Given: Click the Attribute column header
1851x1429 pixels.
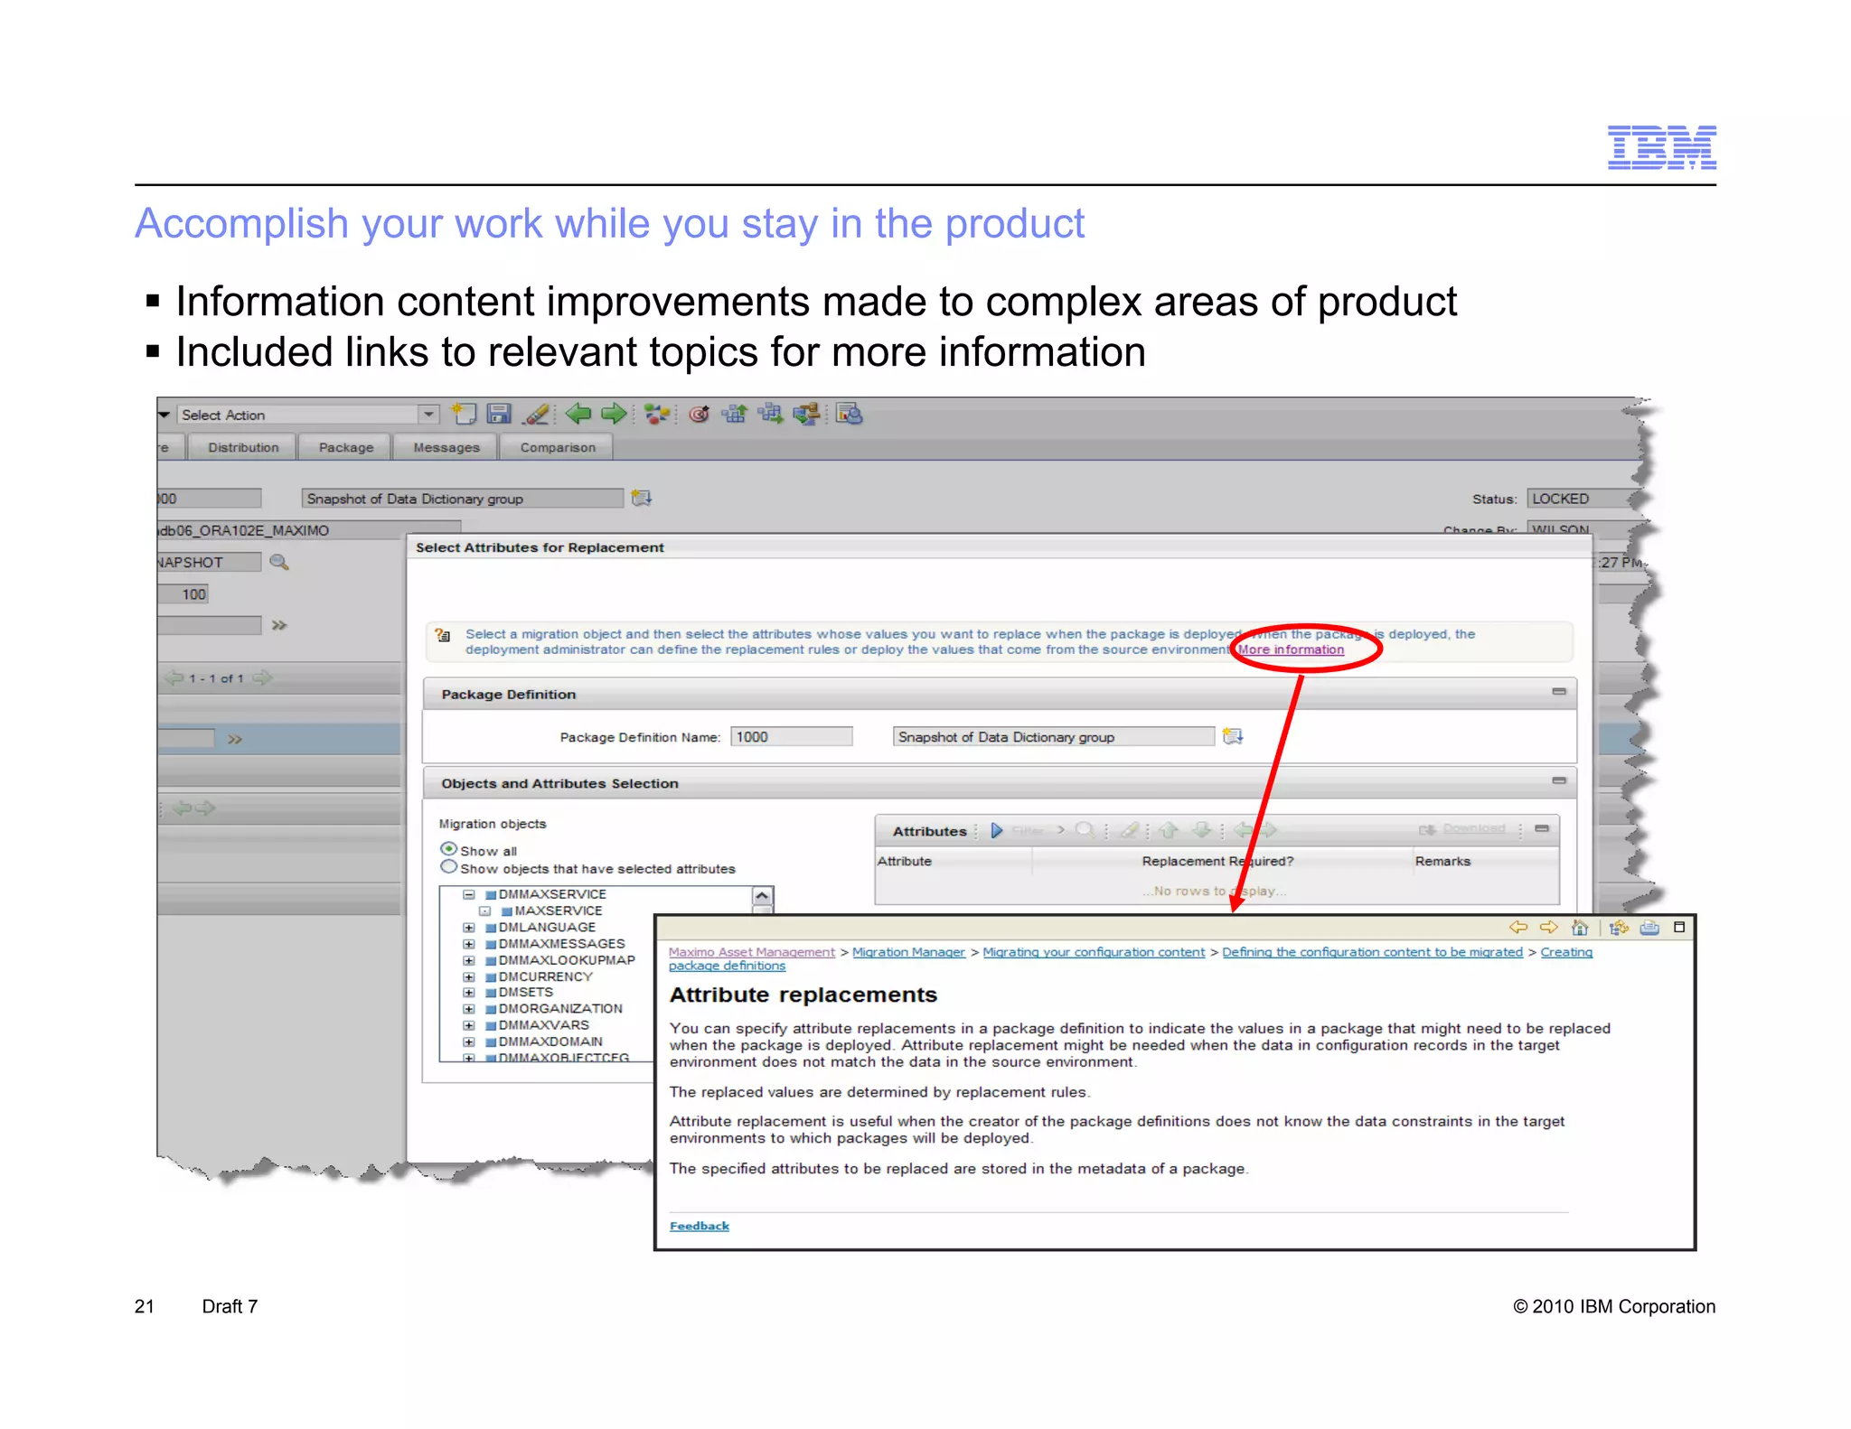Looking at the screenshot, I should click(x=904, y=861).
